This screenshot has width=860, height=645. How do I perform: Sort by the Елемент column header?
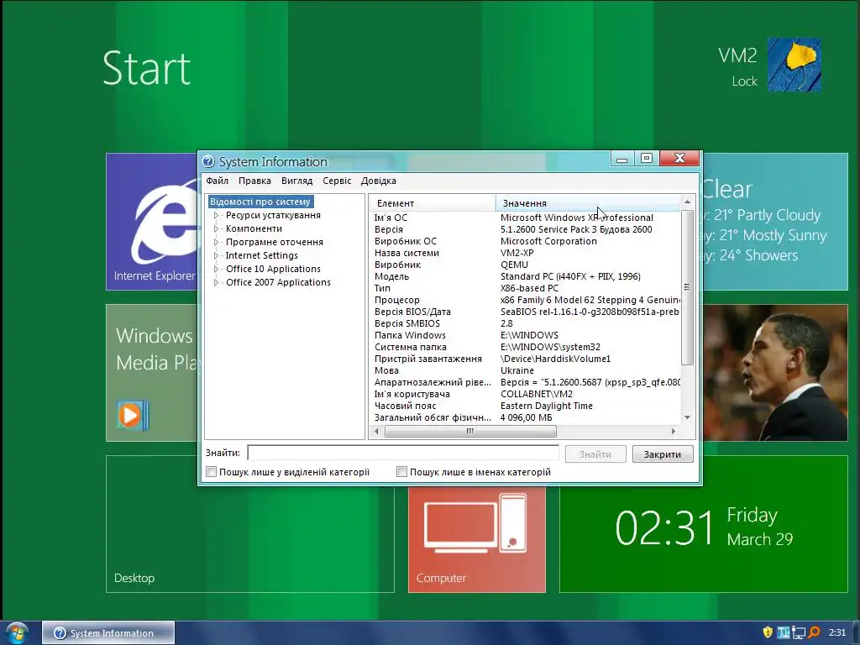point(433,203)
